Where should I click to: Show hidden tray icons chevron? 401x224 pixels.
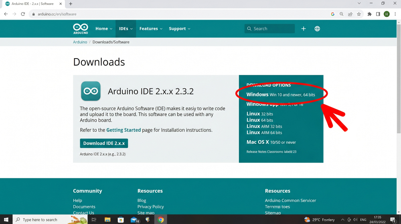point(342,220)
